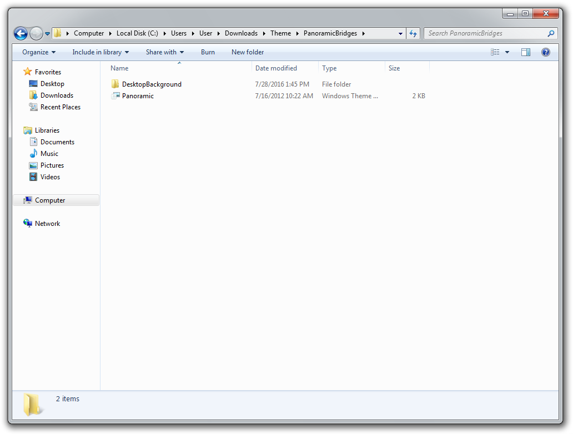Open the Include in library menu
The width and height of the screenshot is (573, 434).
pyautogui.click(x=100, y=52)
